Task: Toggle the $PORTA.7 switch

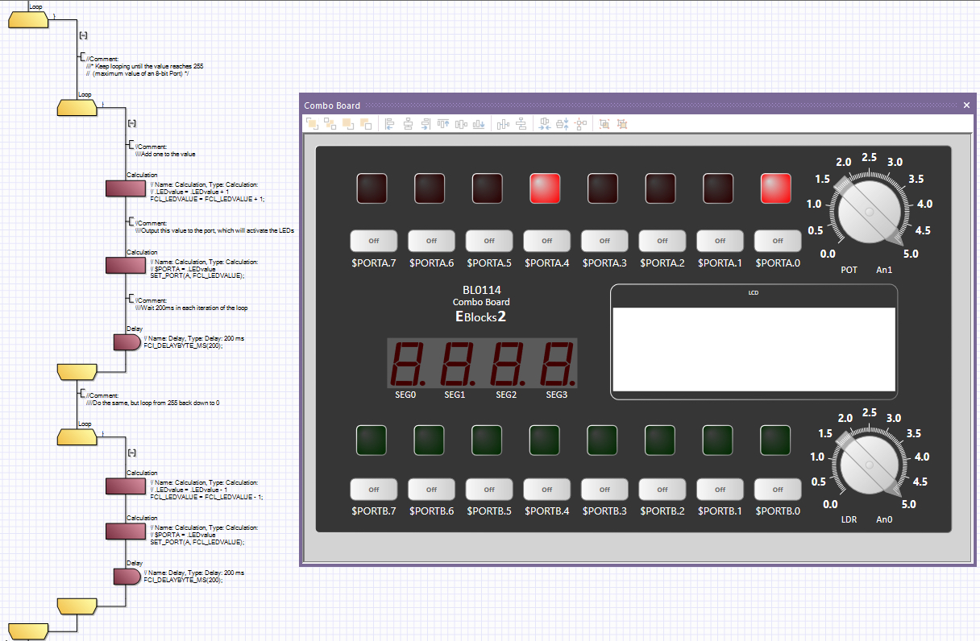Action: pos(373,240)
